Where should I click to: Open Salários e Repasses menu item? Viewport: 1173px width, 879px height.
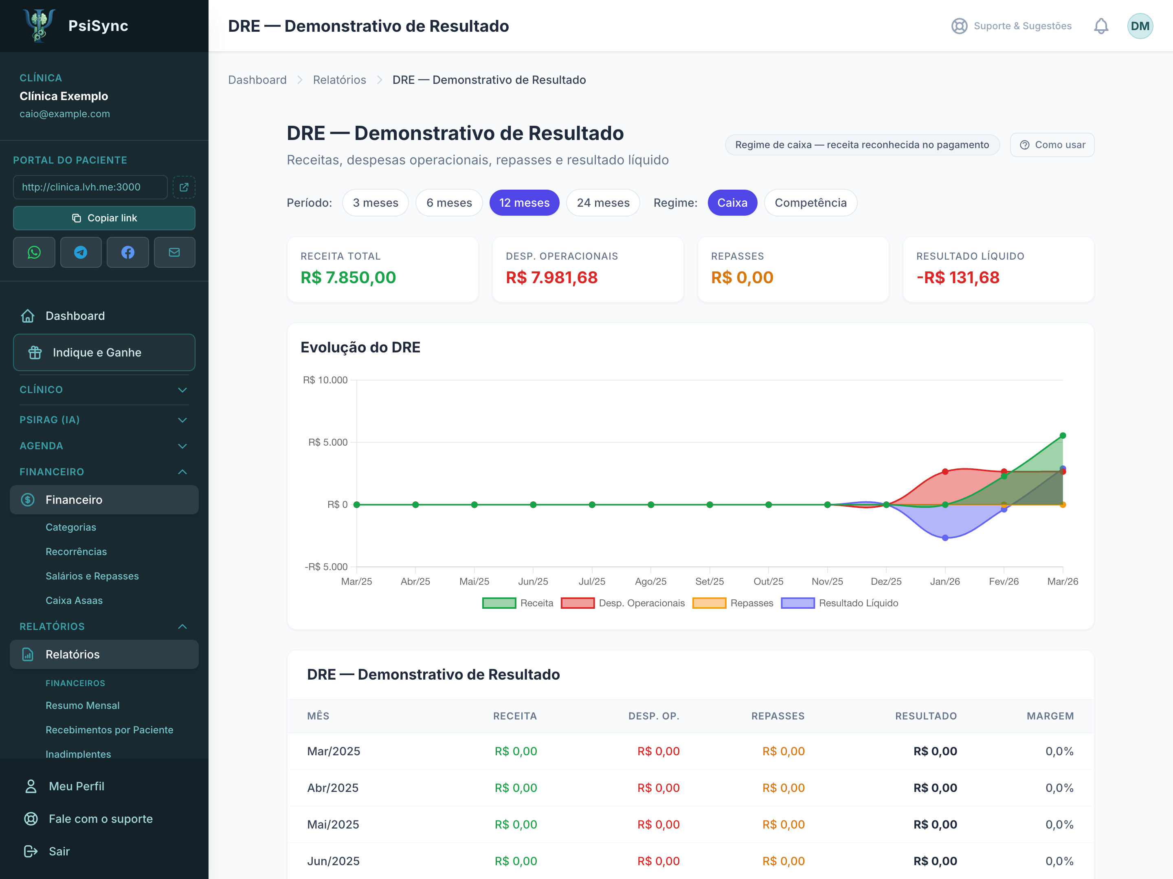pos(92,576)
